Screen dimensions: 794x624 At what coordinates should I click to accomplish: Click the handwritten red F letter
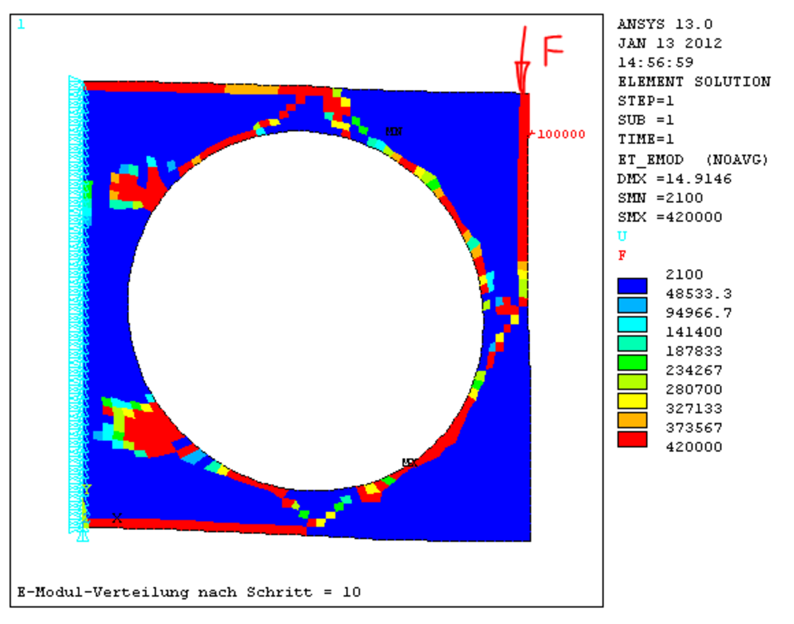coord(552,50)
